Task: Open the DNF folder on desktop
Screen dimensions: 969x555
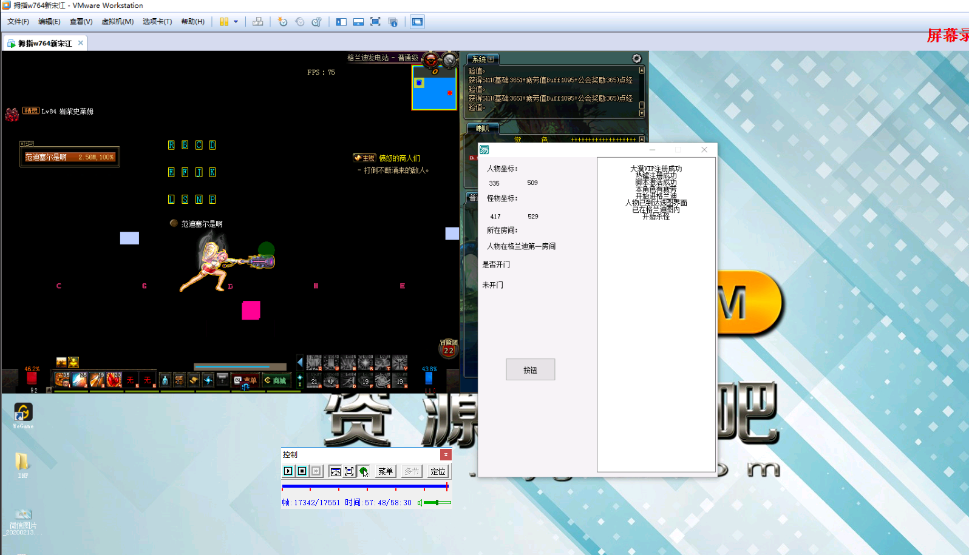Action: pos(22,465)
